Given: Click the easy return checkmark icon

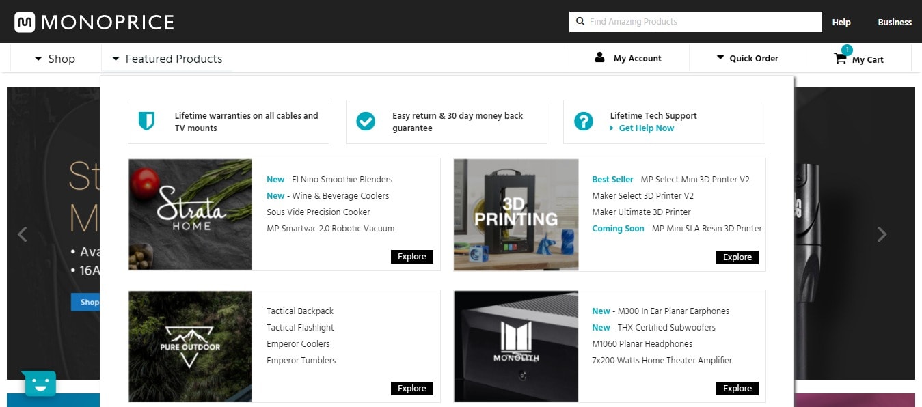Looking at the screenshot, I should pyautogui.click(x=366, y=122).
